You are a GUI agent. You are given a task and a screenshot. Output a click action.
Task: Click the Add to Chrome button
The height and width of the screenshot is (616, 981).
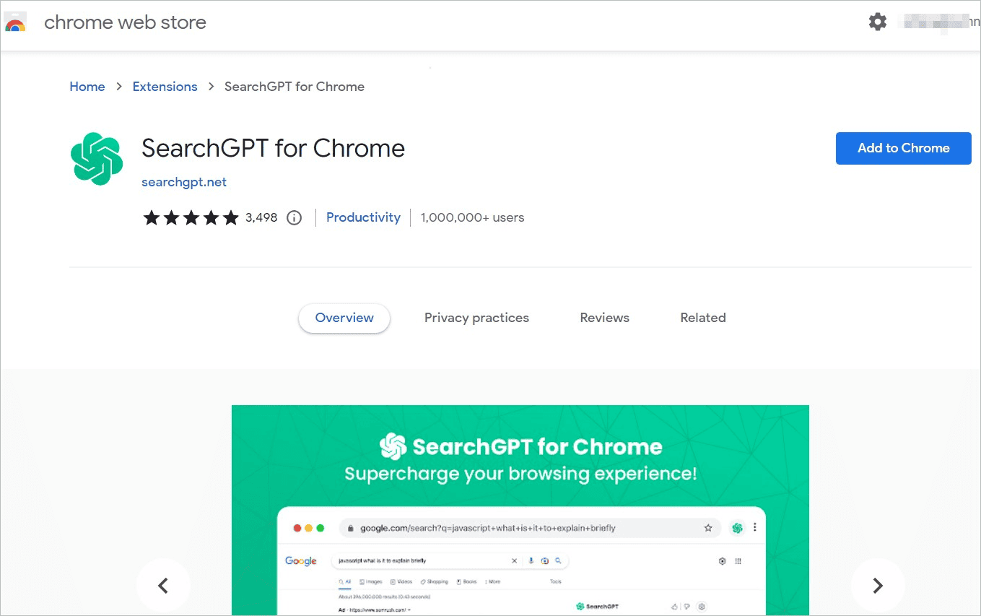(x=903, y=148)
